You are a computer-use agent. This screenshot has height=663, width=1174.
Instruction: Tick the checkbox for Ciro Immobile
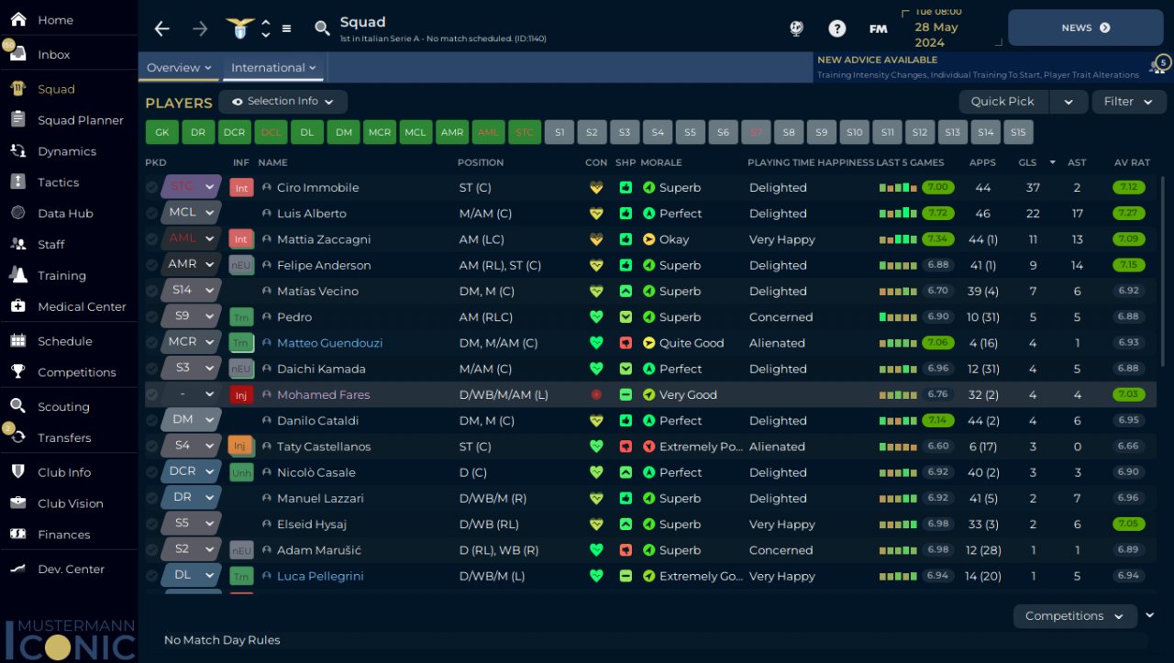(x=151, y=187)
